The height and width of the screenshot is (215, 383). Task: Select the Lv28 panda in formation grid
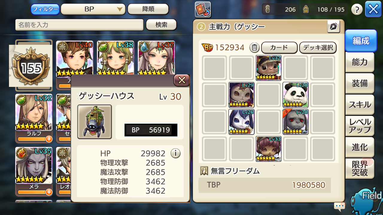point(295,95)
